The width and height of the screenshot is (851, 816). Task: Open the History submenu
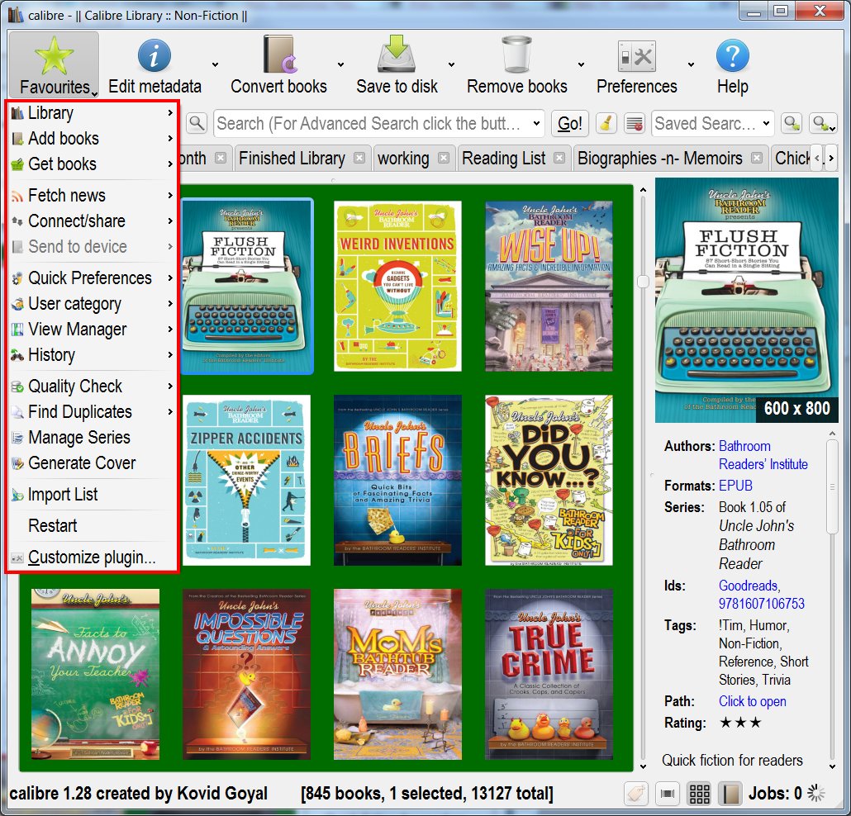click(93, 355)
